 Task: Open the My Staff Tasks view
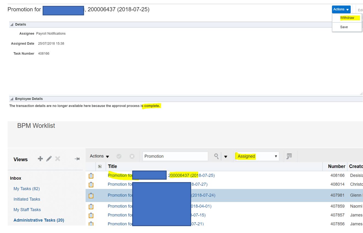tap(27, 210)
